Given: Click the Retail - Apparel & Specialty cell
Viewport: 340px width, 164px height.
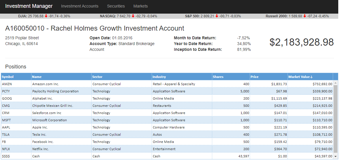Looking at the screenshot, I should click(182, 84).
